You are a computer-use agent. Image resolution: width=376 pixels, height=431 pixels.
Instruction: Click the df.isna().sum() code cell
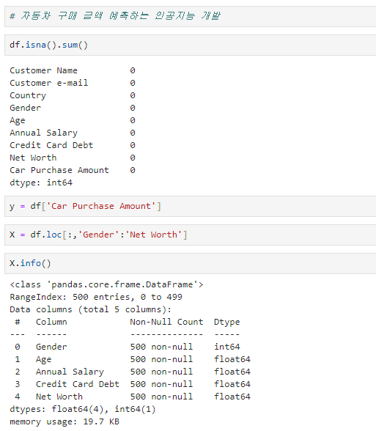(x=191, y=45)
